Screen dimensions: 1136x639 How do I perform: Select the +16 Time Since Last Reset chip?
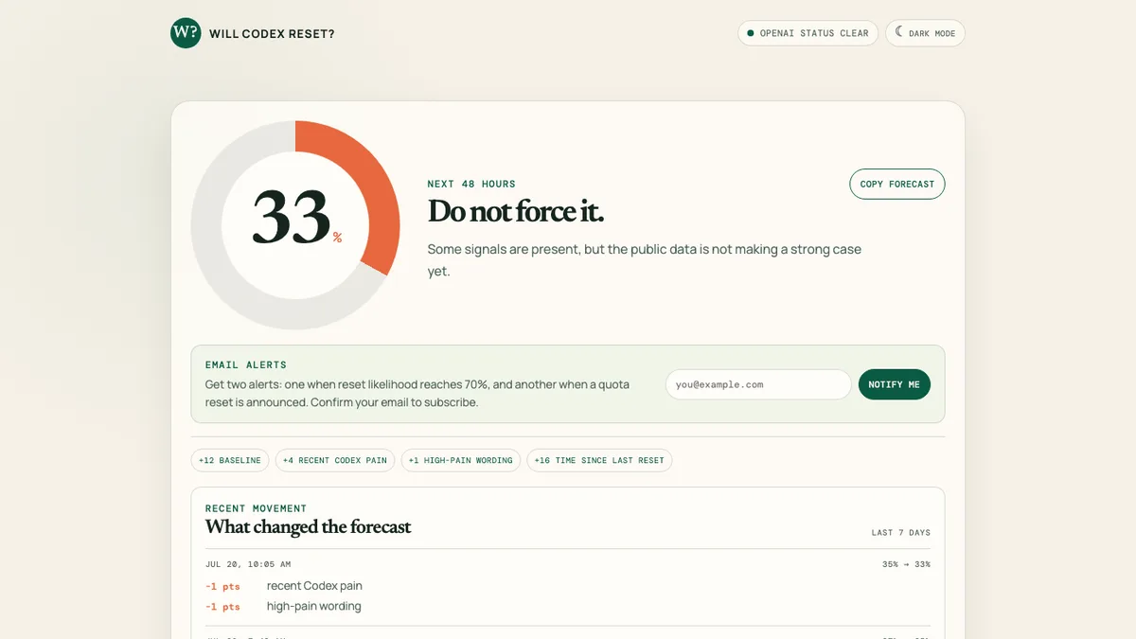[599, 460]
